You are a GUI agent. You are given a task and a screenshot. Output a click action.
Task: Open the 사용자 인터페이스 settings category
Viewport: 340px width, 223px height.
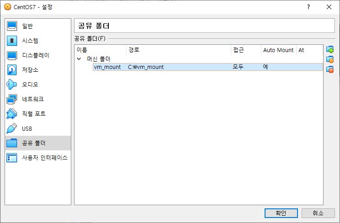[x=38, y=158]
